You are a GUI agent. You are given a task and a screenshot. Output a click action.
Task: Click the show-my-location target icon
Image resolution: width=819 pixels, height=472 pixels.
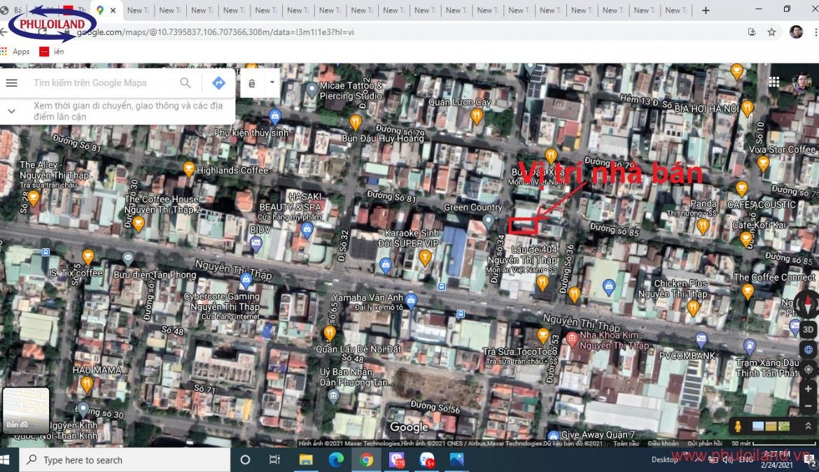(x=808, y=369)
